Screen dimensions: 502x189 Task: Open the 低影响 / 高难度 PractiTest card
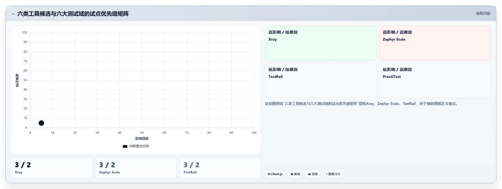(435, 80)
